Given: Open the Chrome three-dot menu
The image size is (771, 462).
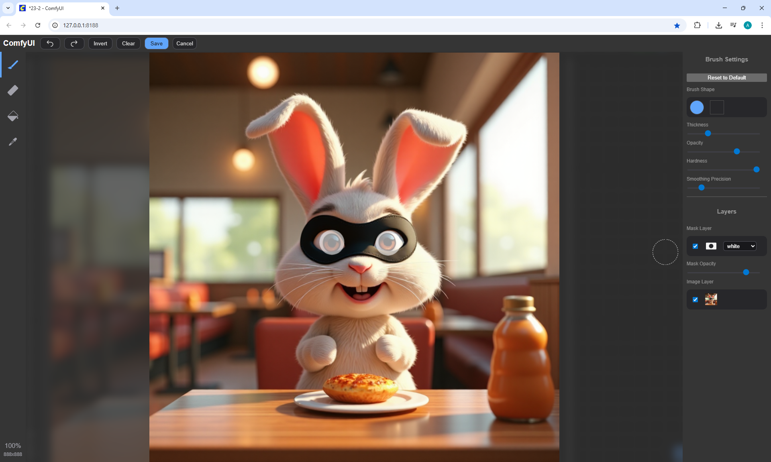Looking at the screenshot, I should pyautogui.click(x=762, y=25).
